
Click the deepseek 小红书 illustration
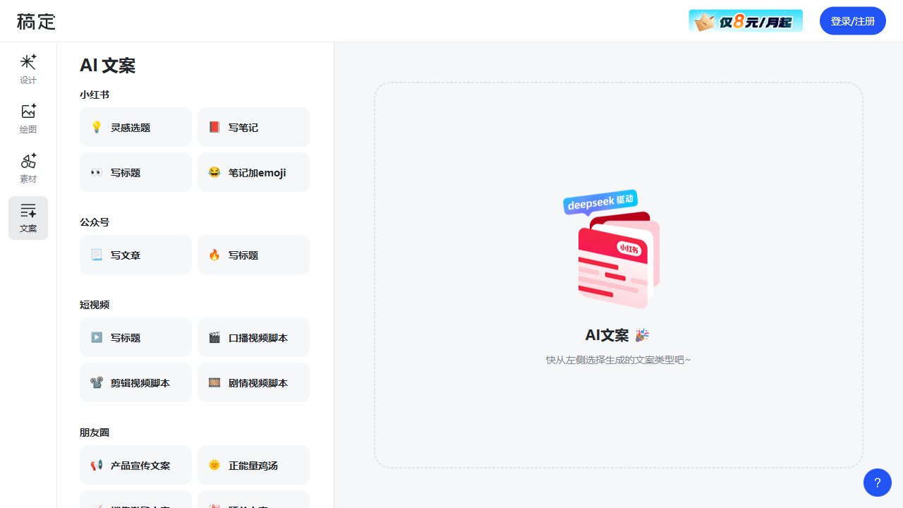611,250
